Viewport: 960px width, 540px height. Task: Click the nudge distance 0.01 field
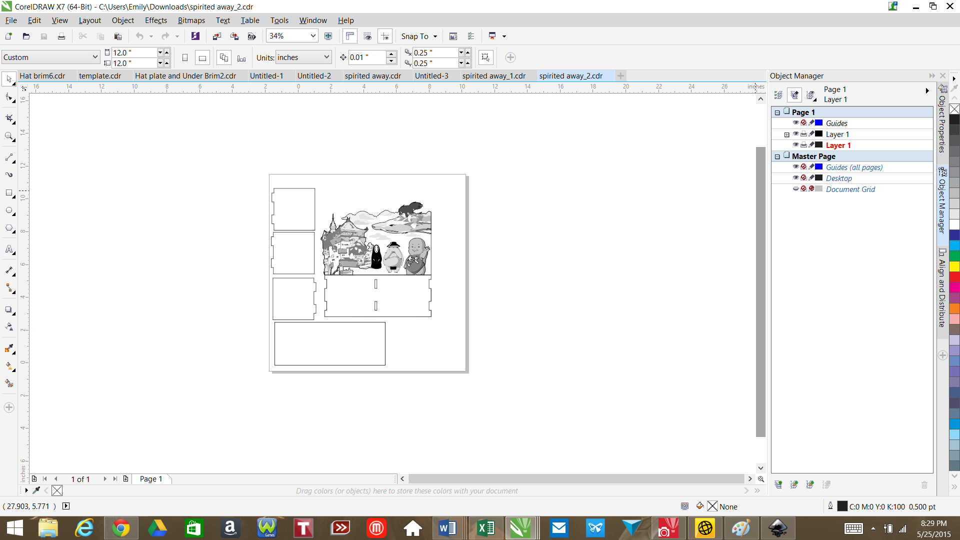(x=367, y=57)
